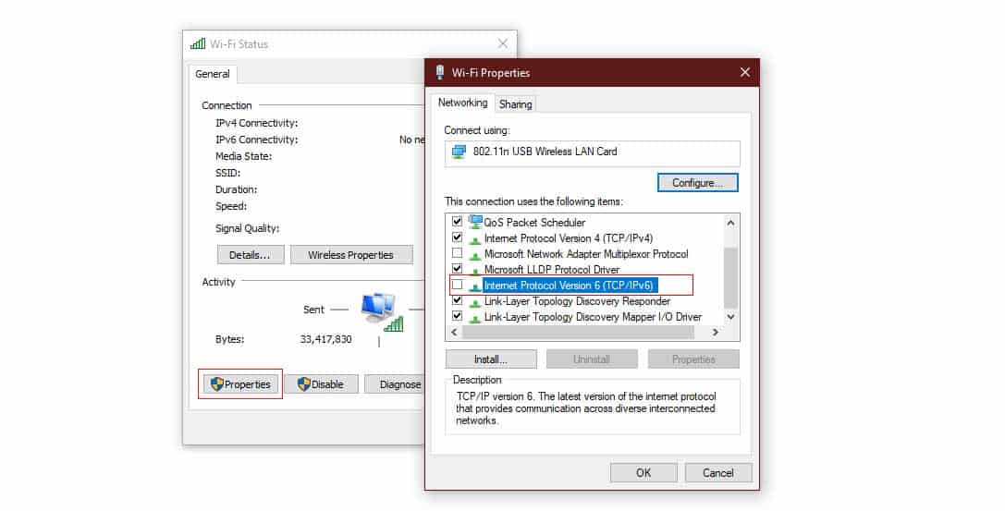Click the horizontal scroll right arrow
This screenshot has width=1005, height=511.
pos(716,333)
